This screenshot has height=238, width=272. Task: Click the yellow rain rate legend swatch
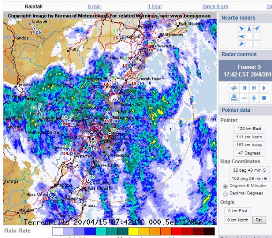pyautogui.click(x=133, y=231)
